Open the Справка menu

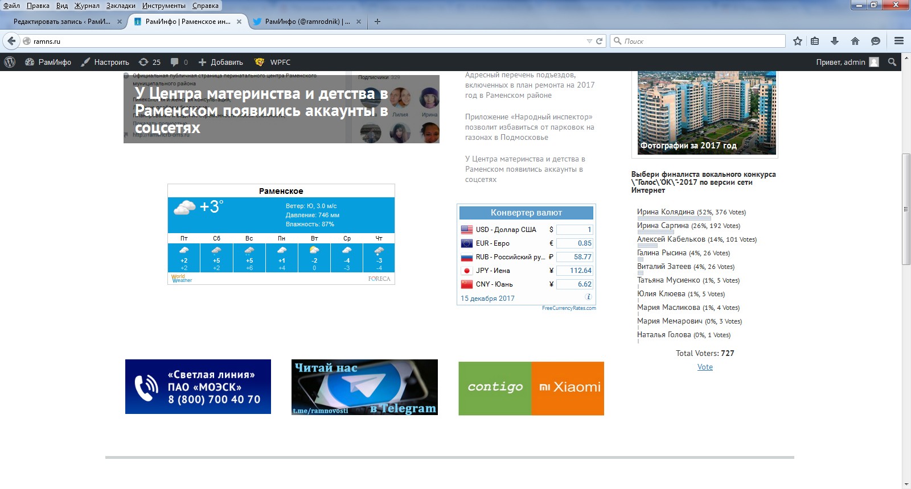206,6
